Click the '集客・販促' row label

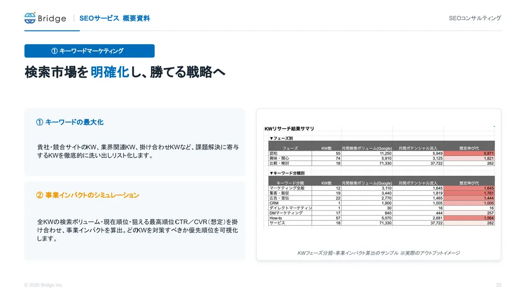[x=279, y=193]
